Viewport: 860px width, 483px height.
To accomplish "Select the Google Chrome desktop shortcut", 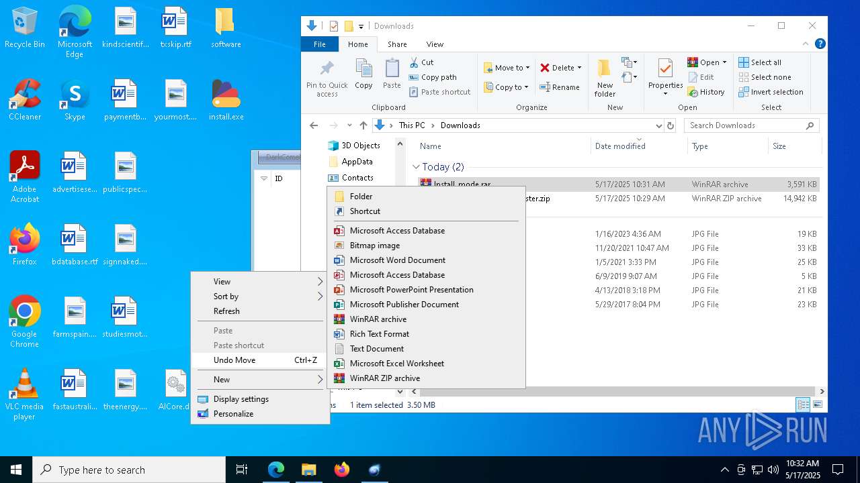I will [x=24, y=322].
